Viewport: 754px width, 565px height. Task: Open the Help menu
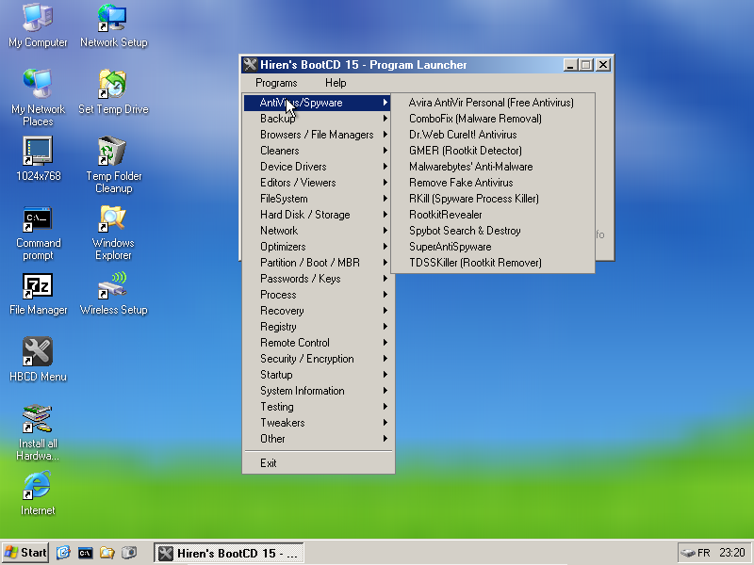(x=336, y=83)
